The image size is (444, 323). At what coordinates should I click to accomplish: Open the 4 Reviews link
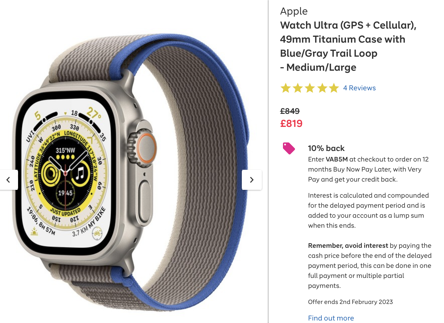pyautogui.click(x=359, y=88)
